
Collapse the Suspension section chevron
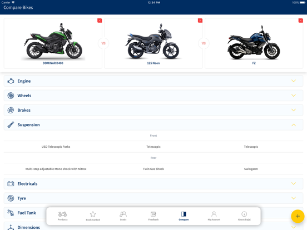(294, 125)
